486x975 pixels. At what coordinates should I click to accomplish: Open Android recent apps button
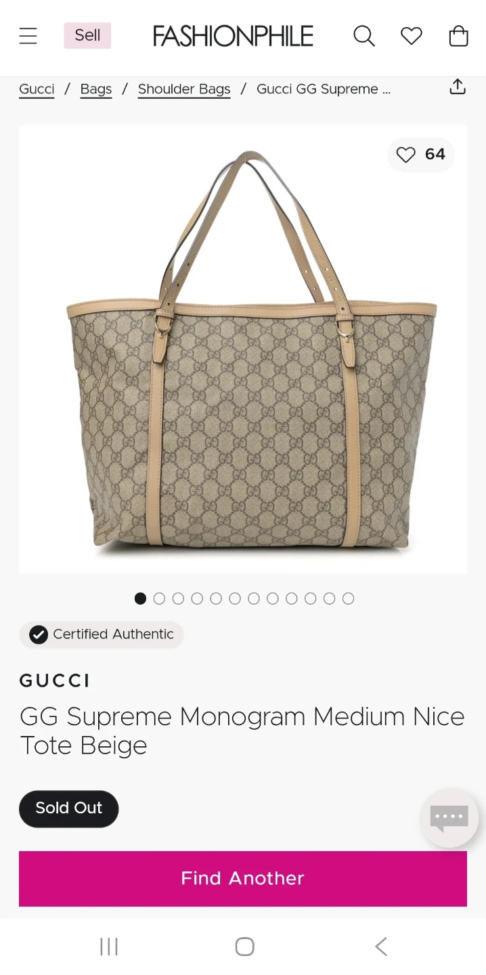pyautogui.click(x=109, y=946)
